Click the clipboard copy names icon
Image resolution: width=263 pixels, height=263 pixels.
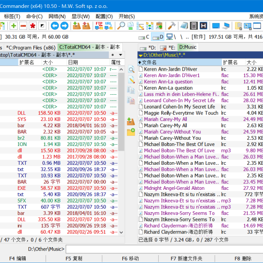click(x=159, y=26)
